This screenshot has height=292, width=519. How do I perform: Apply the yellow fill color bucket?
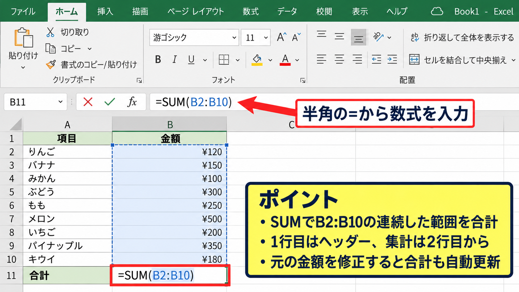[x=257, y=60]
